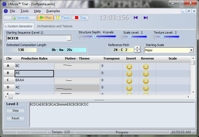Switch to L-System Generator tab
The height and width of the screenshot is (137, 199).
coord(19,26)
